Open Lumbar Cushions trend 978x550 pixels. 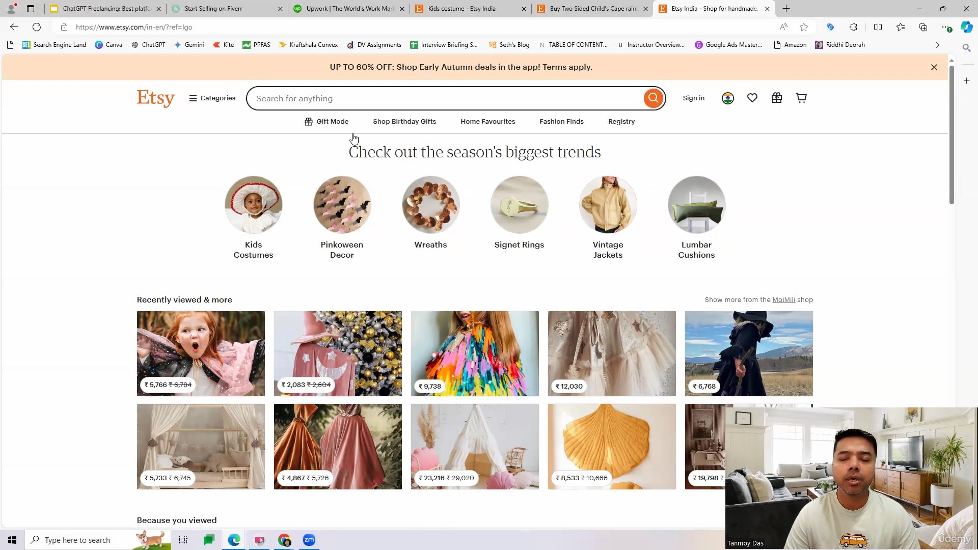point(696,217)
